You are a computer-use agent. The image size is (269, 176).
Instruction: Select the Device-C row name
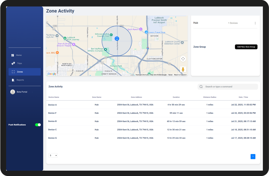click(52, 130)
